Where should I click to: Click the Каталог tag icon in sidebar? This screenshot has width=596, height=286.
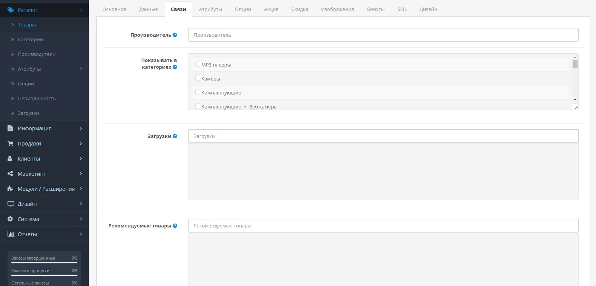(11, 10)
